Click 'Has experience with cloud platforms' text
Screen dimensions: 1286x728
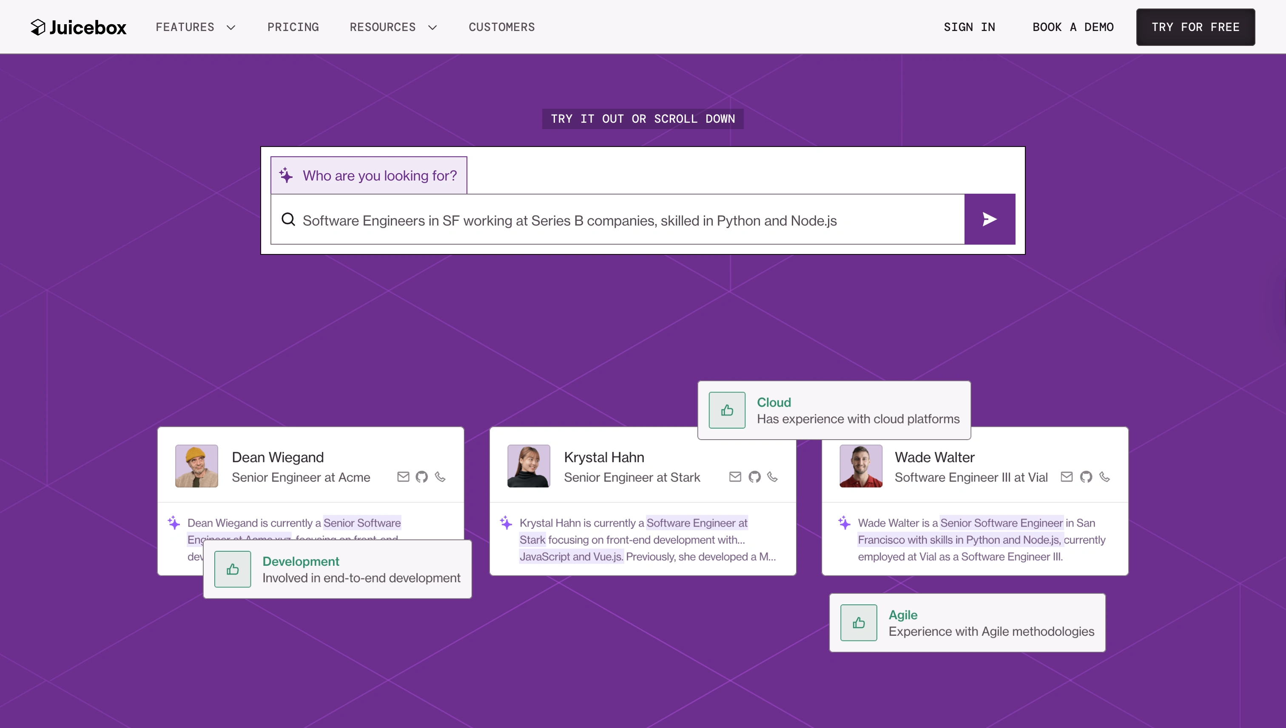pyautogui.click(x=858, y=418)
